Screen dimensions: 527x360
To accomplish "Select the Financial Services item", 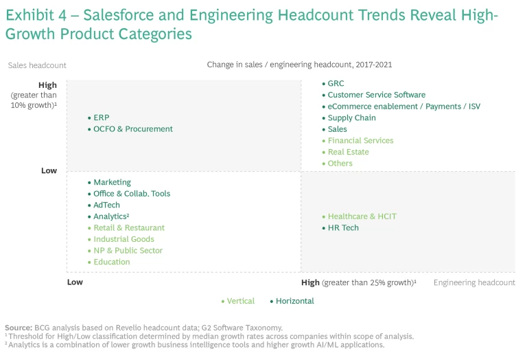I will (x=360, y=141).
